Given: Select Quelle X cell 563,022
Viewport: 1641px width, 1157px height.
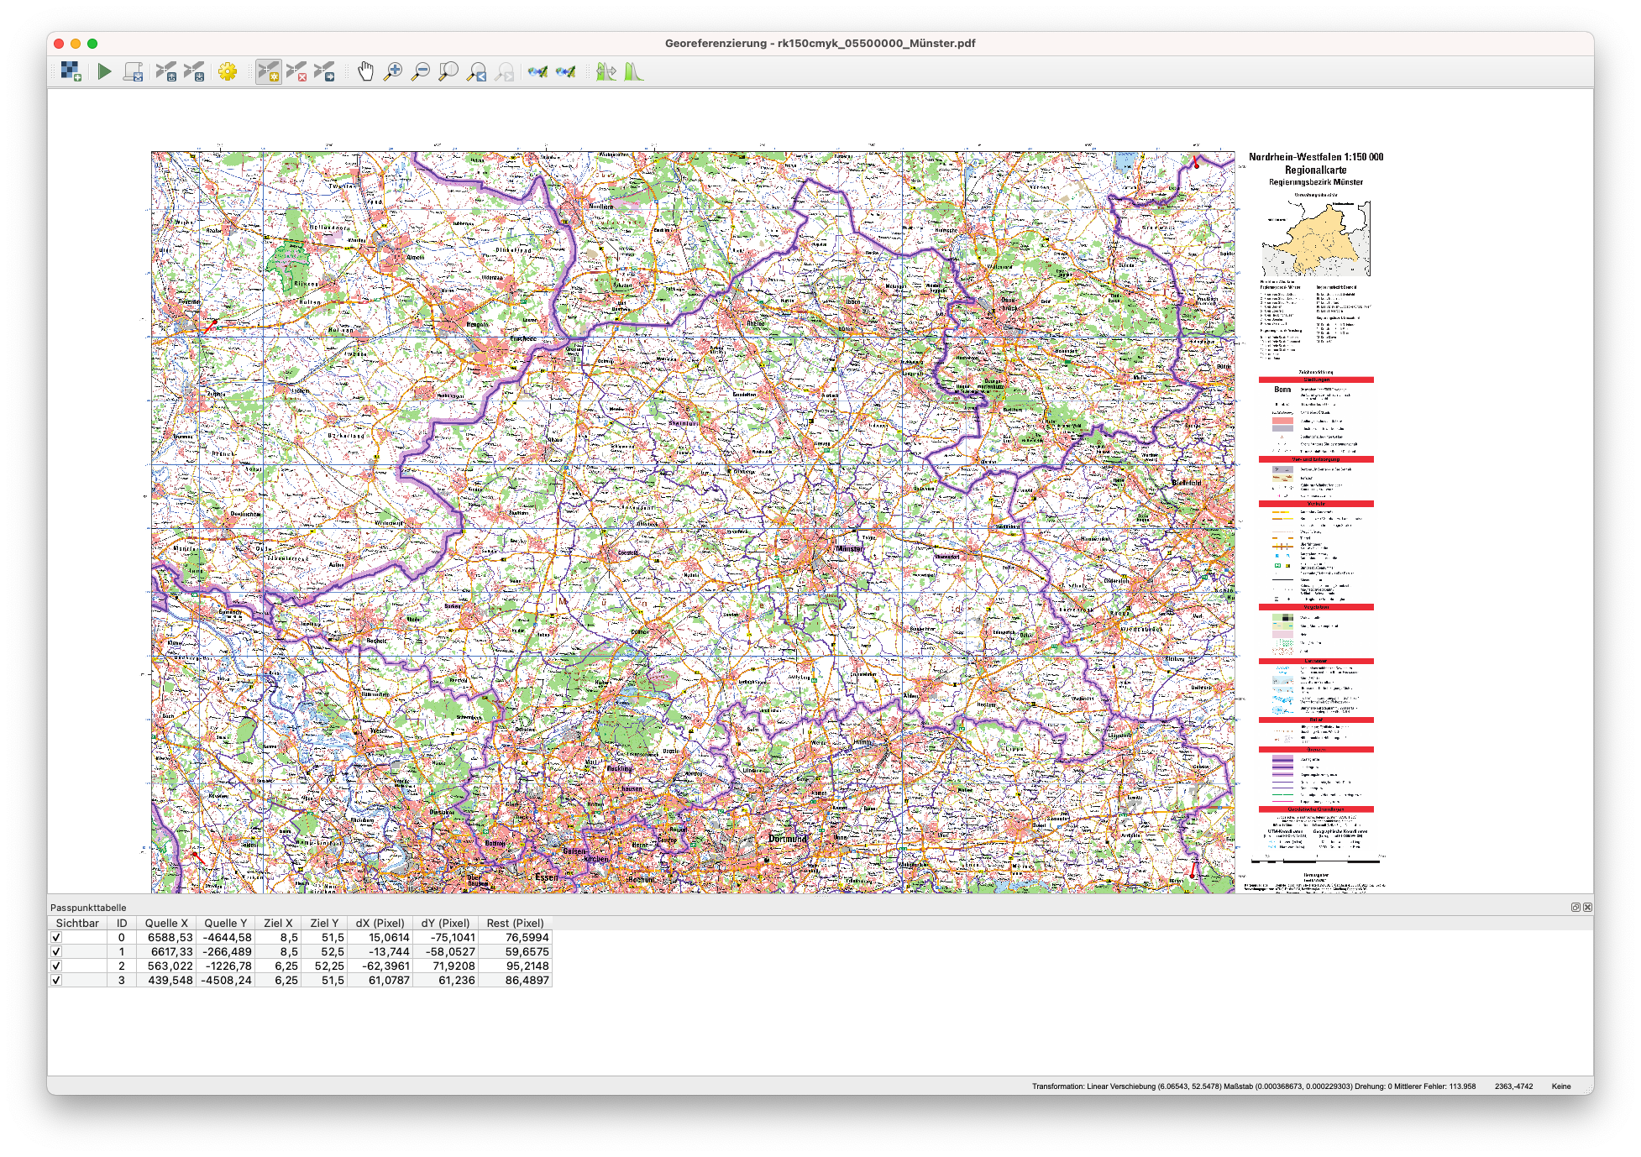Looking at the screenshot, I should click(x=166, y=966).
